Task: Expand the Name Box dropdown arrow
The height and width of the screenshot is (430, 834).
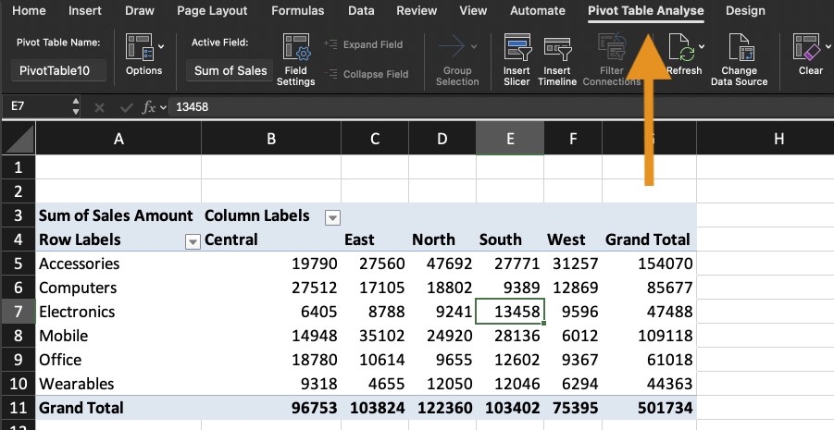Action: 76,107
